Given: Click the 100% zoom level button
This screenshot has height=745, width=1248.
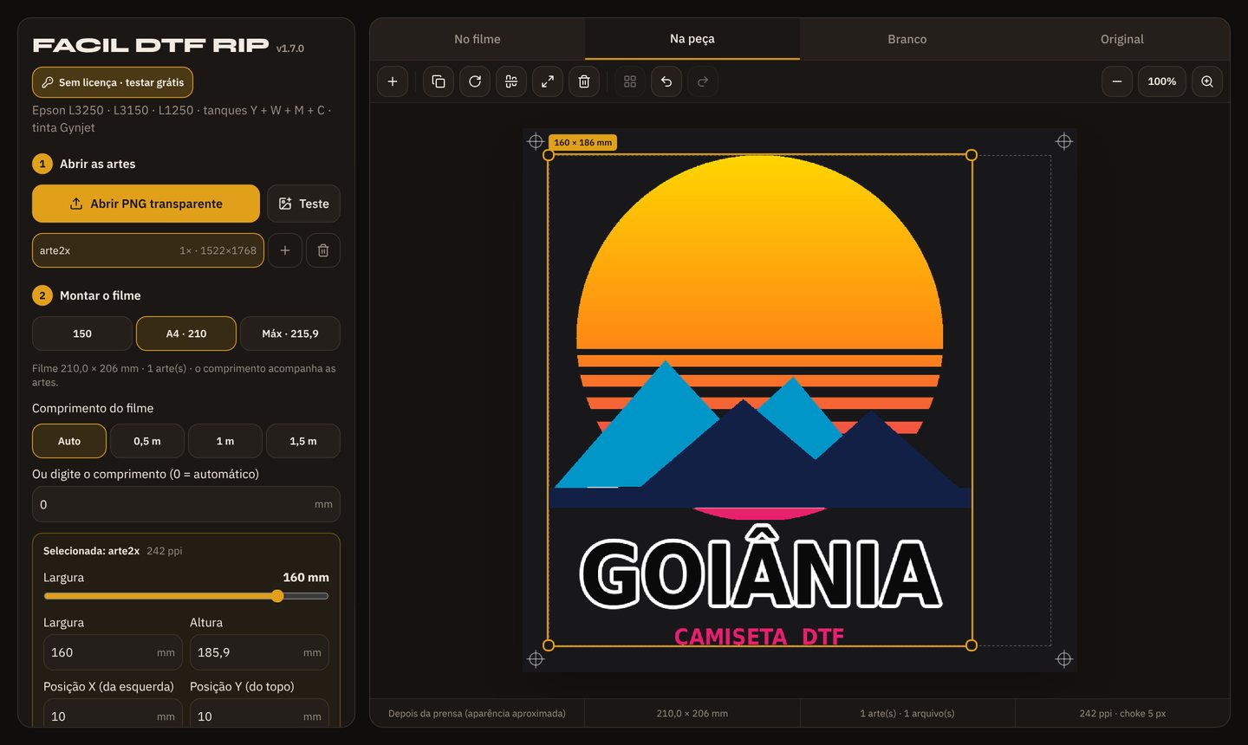Looking at the screenshot, I should [x=1162, y=81].
